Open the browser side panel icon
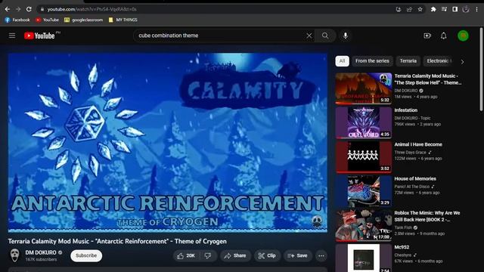The width and height of the screenshot is (484, 272). [x=455, y=9]
